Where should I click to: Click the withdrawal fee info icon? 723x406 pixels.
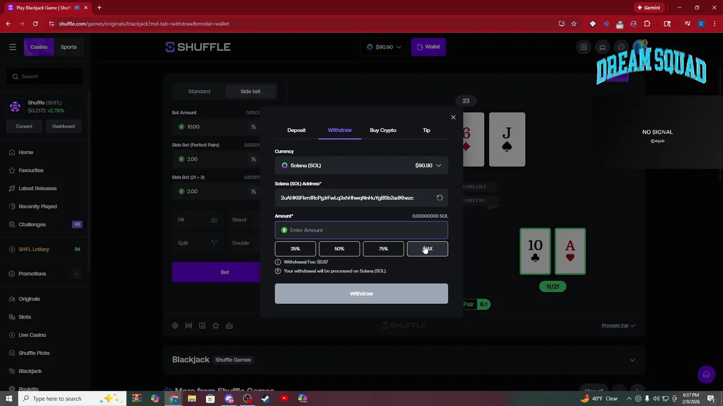point(278,262)
